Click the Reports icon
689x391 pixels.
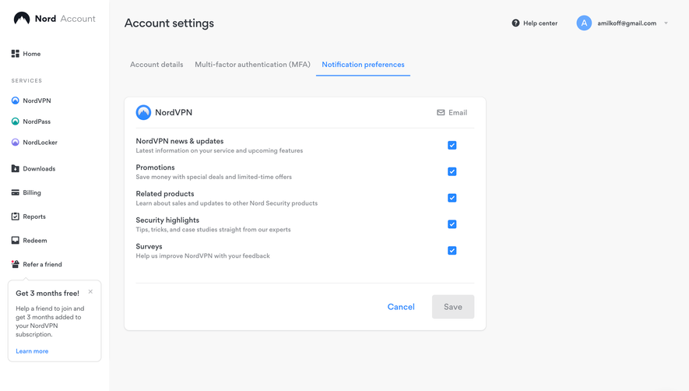(x=16, y=217)
